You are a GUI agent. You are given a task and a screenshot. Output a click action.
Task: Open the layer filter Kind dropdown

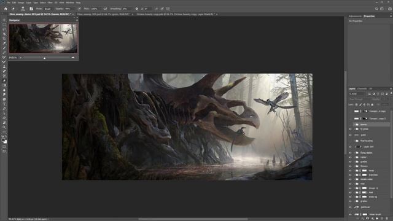(357, 94)
